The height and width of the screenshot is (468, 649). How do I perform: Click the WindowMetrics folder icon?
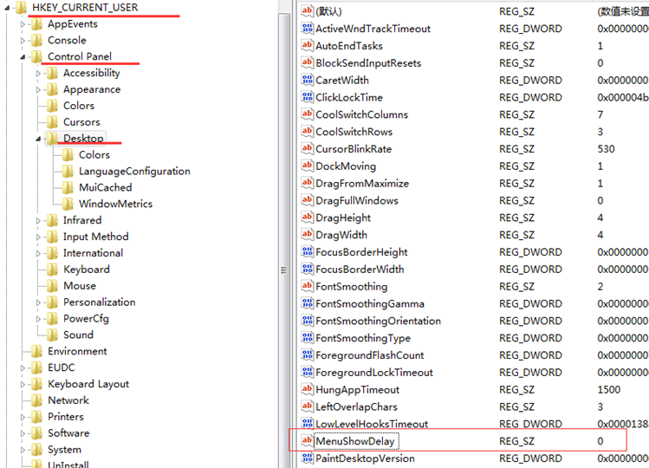(68, 205)
